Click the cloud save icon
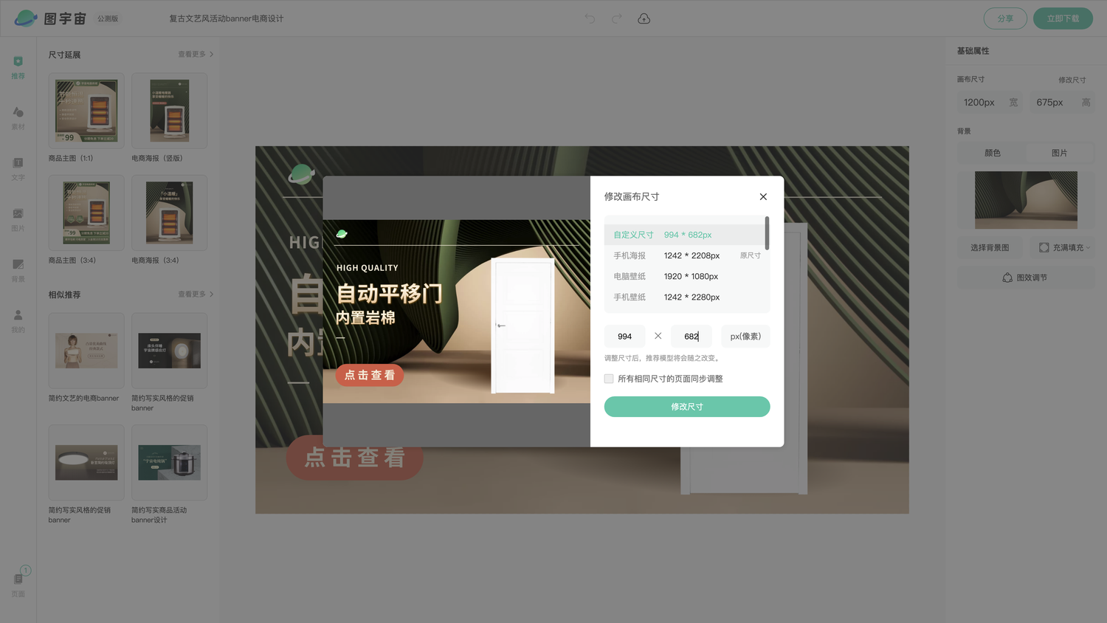 (644, 18)
